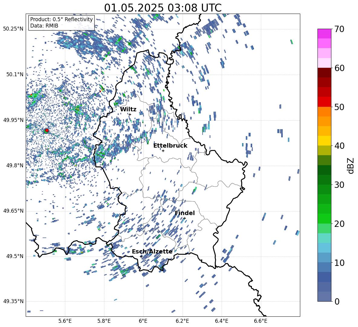The image size is (358, 327).
Task: Pick the slate blue band just above 0 dBZ
Action: coord(324,296)
